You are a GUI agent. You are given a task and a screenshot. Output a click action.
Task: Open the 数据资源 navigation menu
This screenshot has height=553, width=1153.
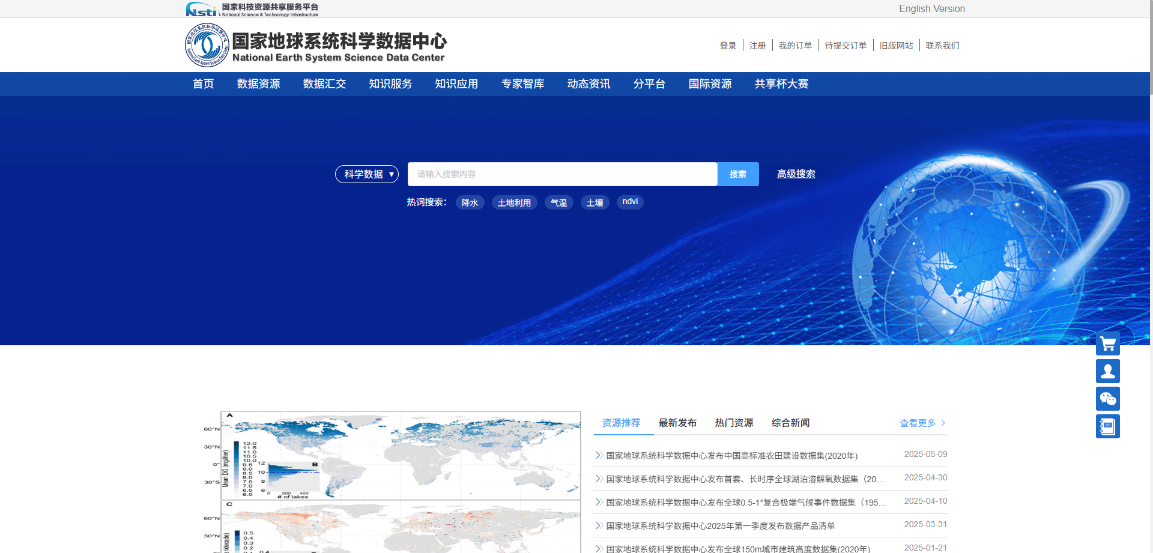pos(259,84)
